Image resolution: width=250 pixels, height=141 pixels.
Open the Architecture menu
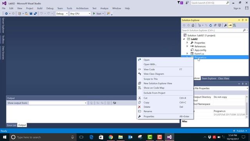coord(82,8)
